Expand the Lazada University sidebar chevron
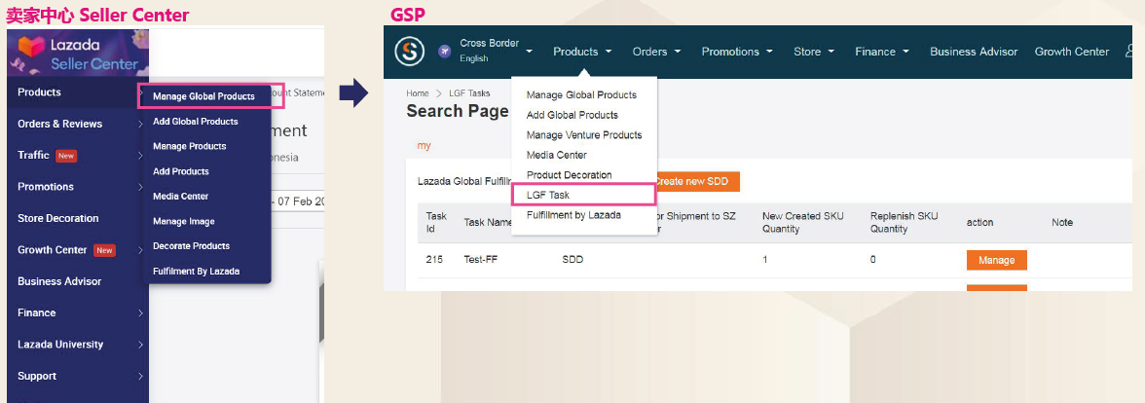This screenshot has width=1145, height=403. 140,345
